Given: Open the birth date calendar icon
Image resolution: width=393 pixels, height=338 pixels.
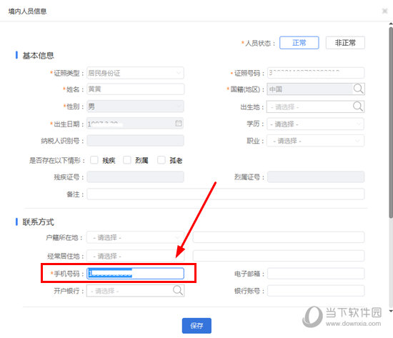Looking at the screenshot, I should tap(179, 123).
